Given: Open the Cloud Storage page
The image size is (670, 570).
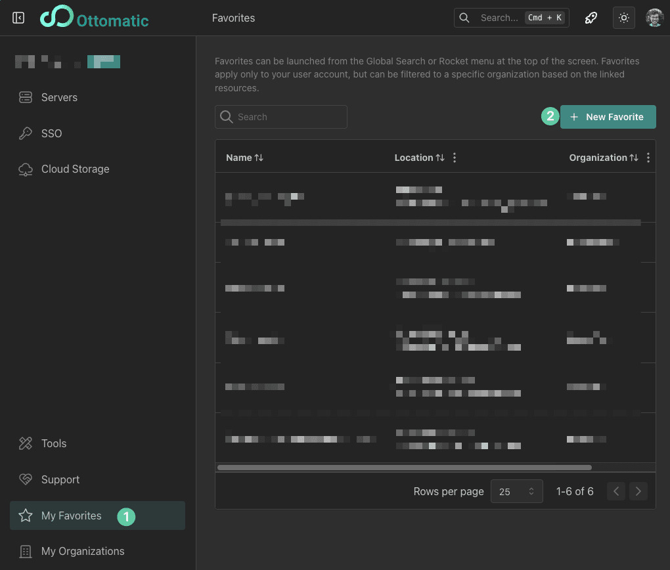Looking at the screenshot, I should (x=75, y=169).
